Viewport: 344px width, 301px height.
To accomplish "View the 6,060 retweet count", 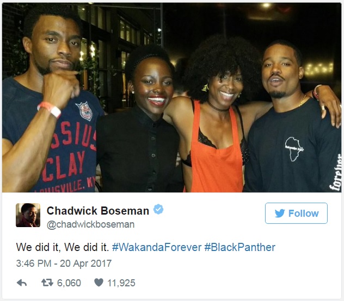I will pyautogui.click(x=69, y=283).
